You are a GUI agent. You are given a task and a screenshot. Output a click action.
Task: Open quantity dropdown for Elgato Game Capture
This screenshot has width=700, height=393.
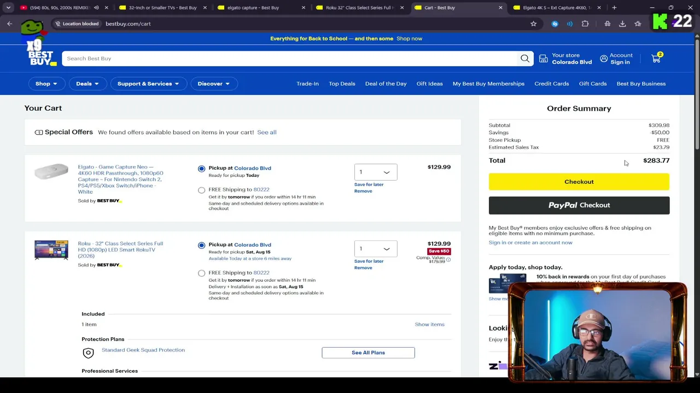tap(376, 172)
